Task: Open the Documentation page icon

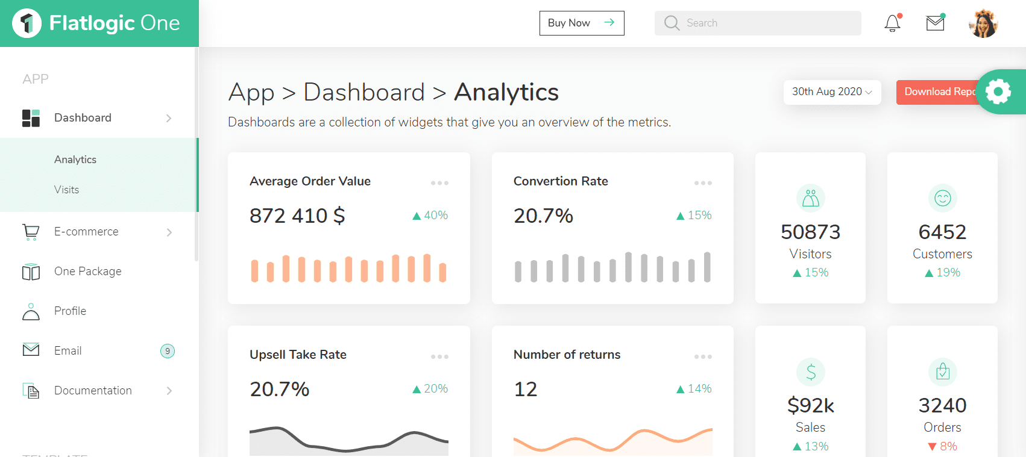Action: coord(30,390)
